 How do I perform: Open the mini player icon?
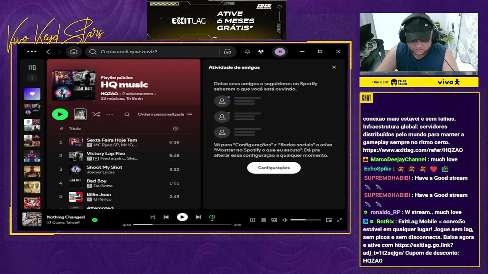(329, 220)
